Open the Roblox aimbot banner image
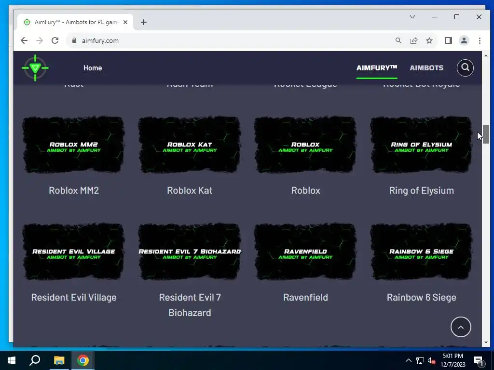This screenshot has width=494, height=370. pos(305,145)
